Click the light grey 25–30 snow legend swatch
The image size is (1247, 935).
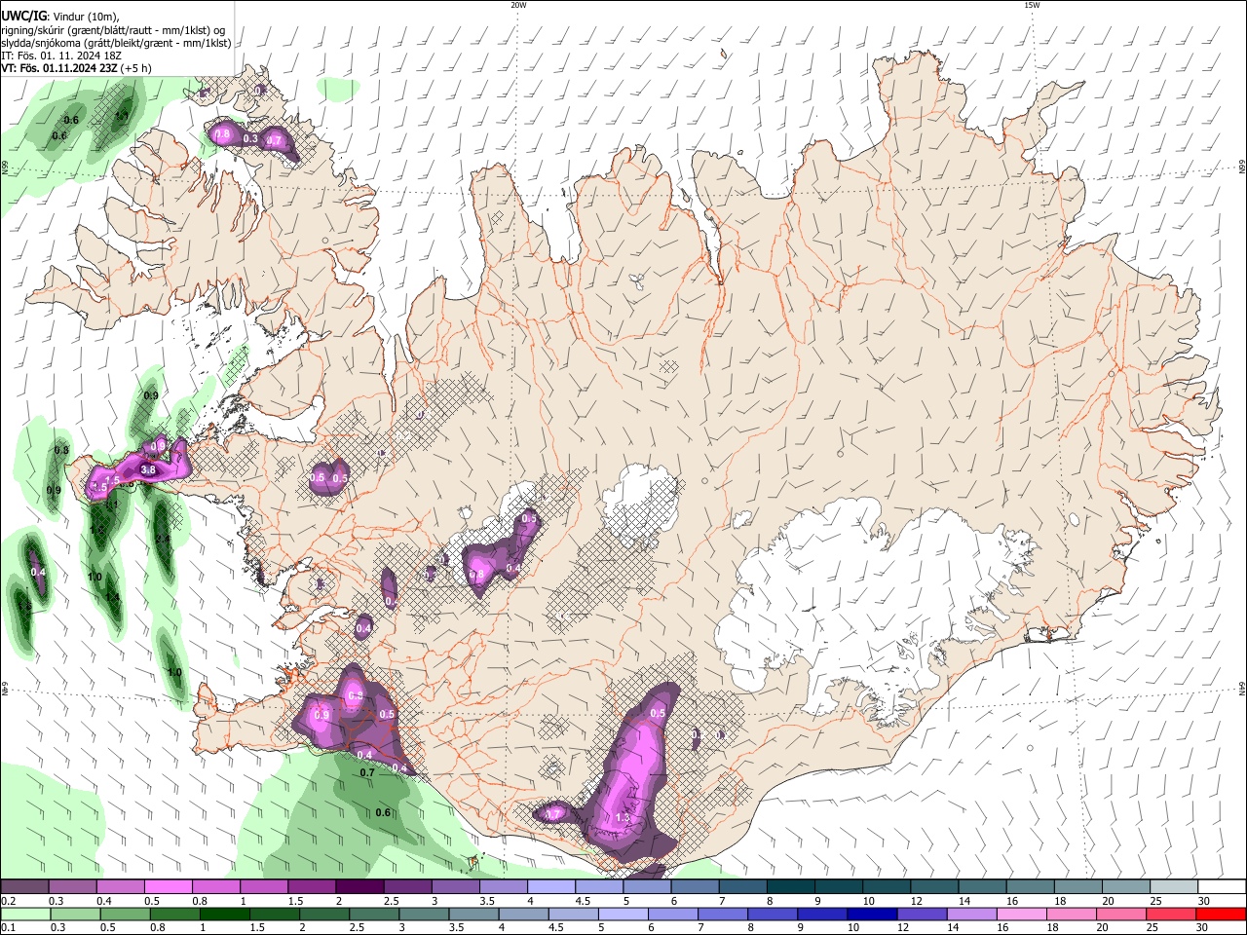pos(1174,887)
